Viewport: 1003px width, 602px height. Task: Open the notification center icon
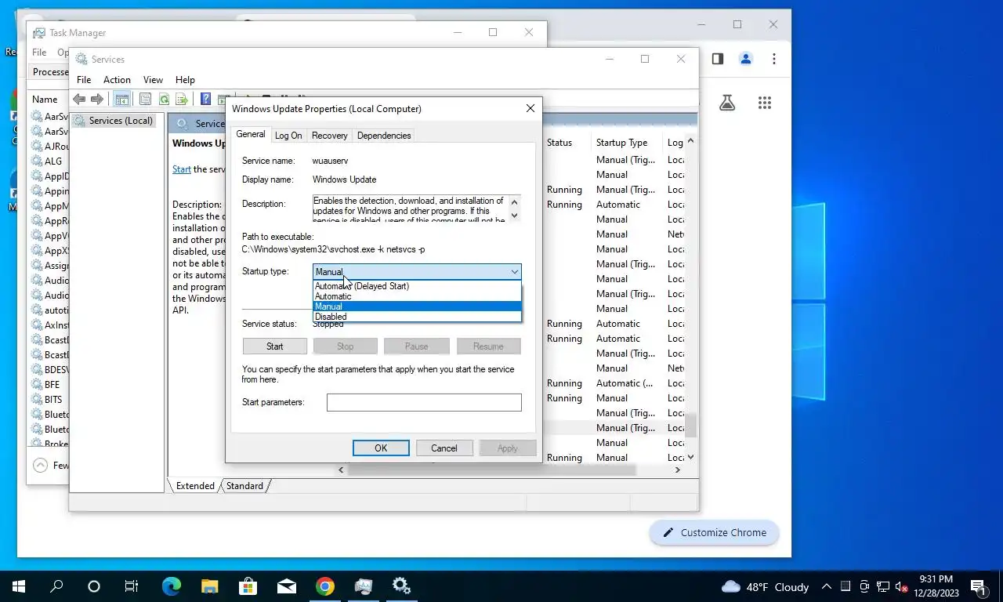(x=979, y=586)
